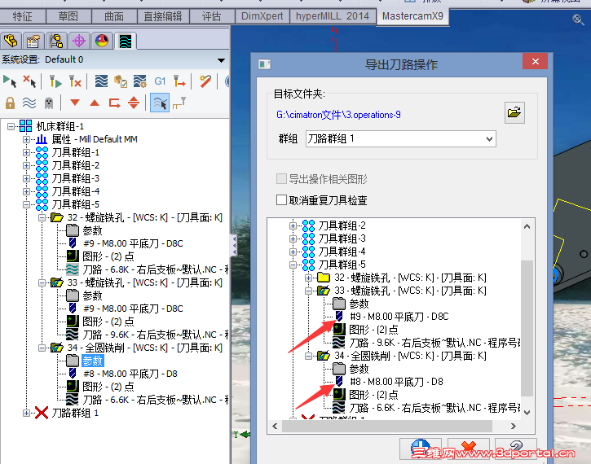Viewport: 591px width, 464px height.
Task: Expand 刀路群组 1 in left tree
Action: 26,414
